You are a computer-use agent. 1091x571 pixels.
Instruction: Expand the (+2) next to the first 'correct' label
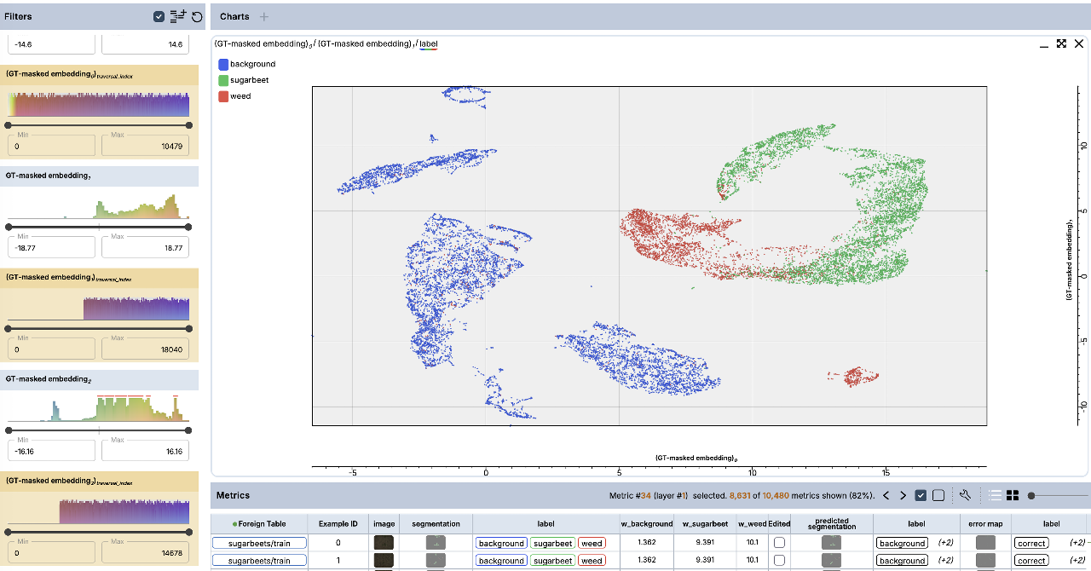click(x=1077, y=543)
